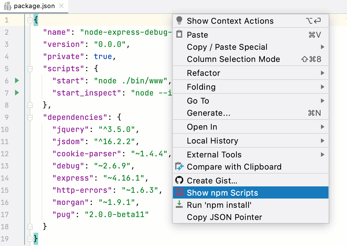Switch to the package.json tab
Viewport: 347px width, 246px height.
pos(34,6)
